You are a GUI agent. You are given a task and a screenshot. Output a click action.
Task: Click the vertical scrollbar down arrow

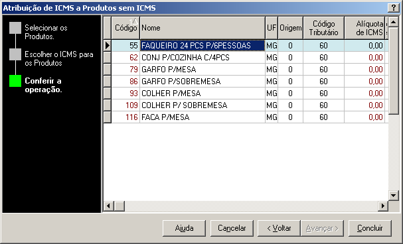point(393,196)
